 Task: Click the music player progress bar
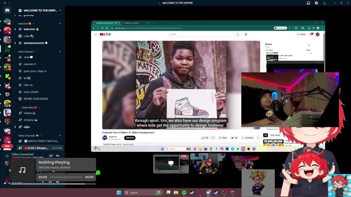pos(66,177)
